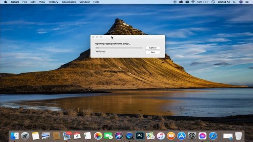Open the minimized window in Dock
The image size is (253, 142).
(228, 136)
